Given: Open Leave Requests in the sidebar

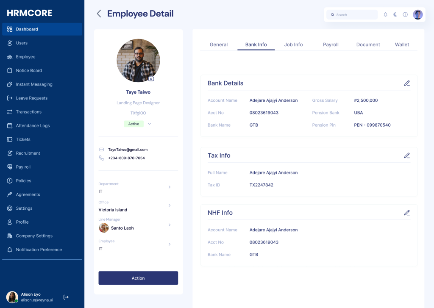Looking at the screenshot, I should click(31, 98).
